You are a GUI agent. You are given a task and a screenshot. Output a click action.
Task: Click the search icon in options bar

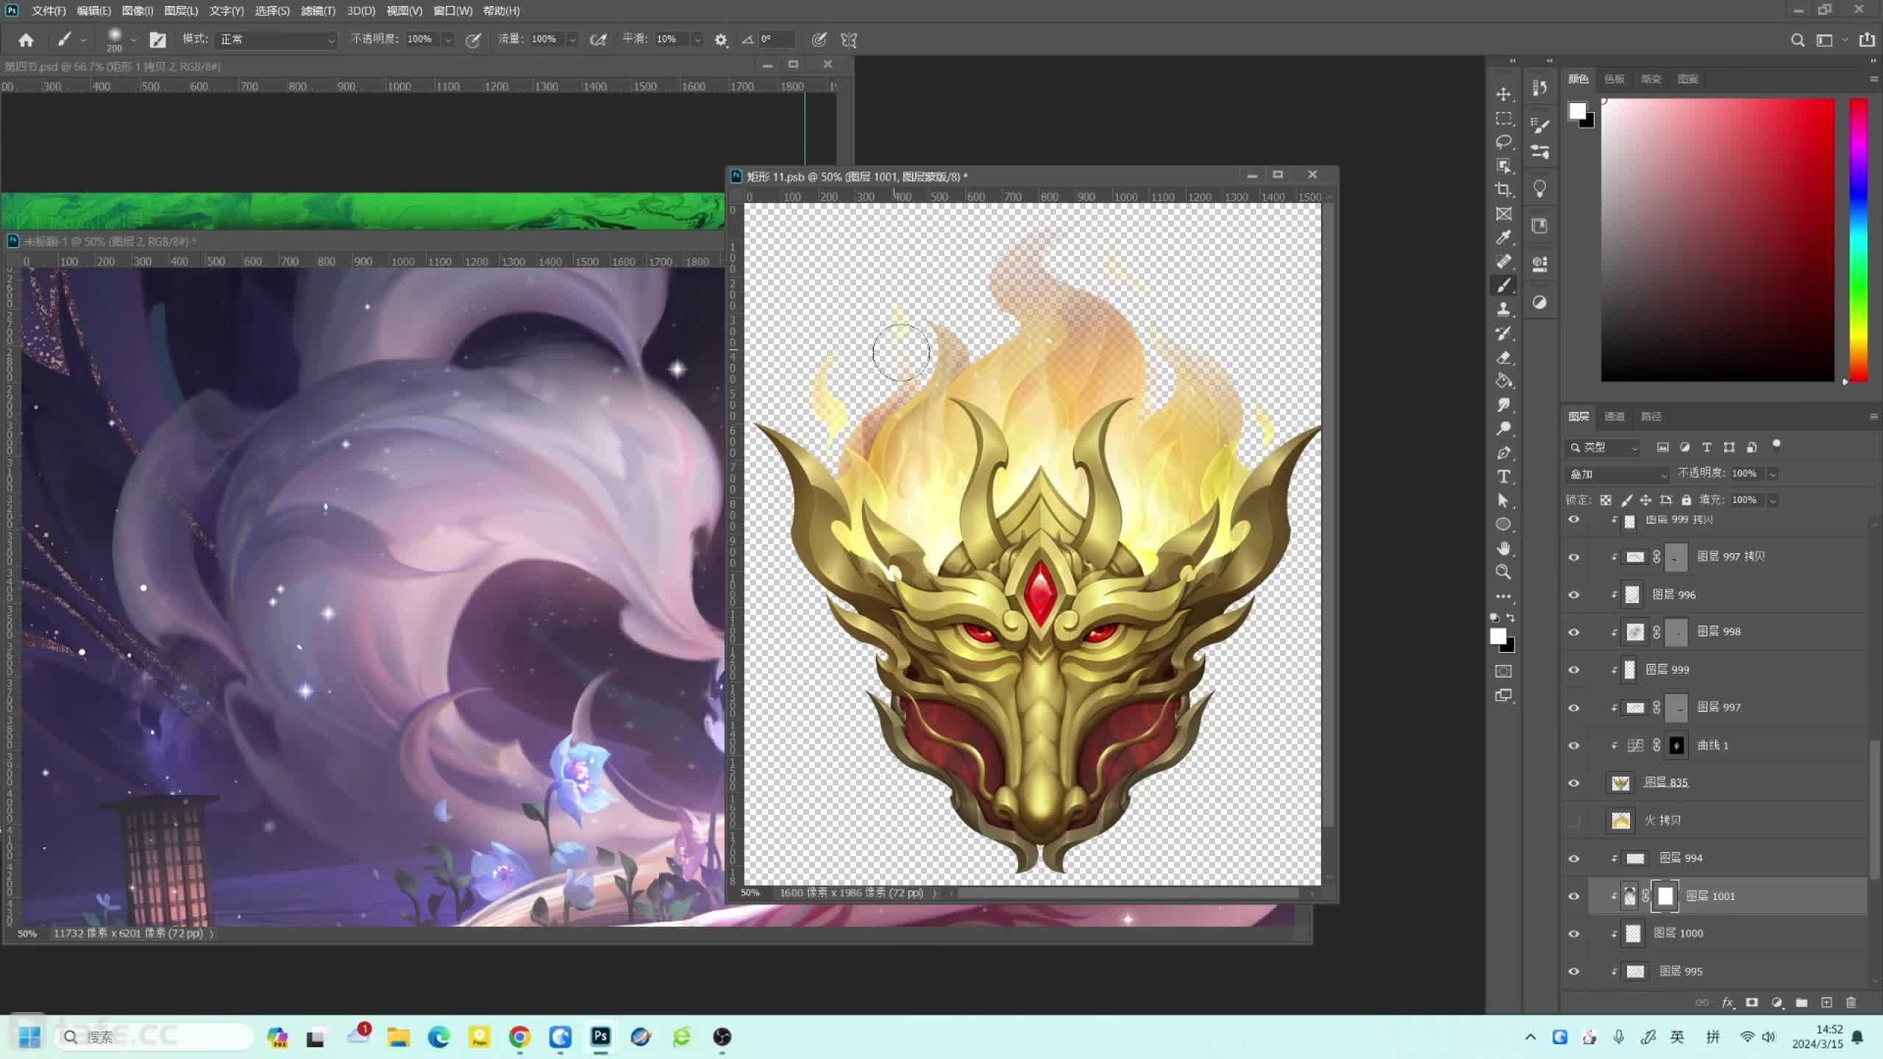point(1797,40)
